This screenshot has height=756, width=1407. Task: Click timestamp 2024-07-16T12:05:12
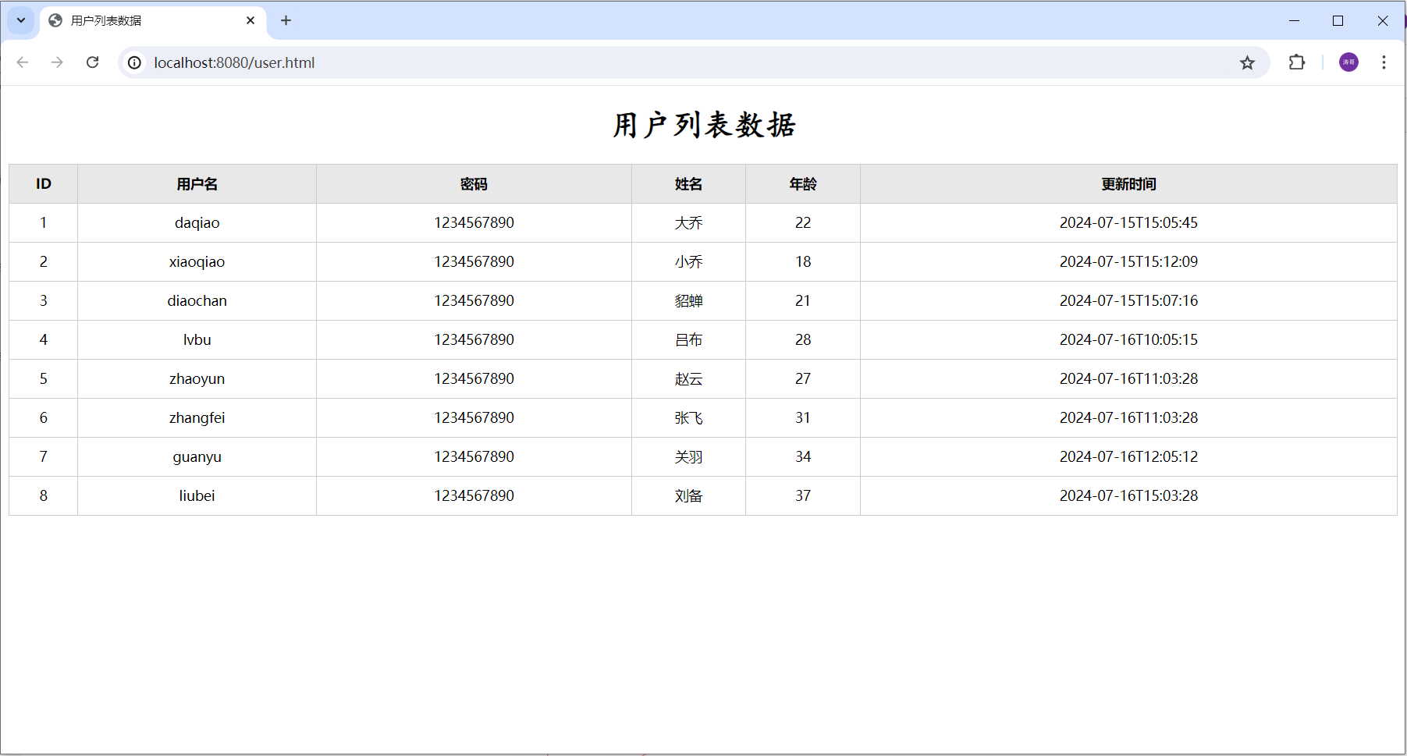pos(1128,457)
